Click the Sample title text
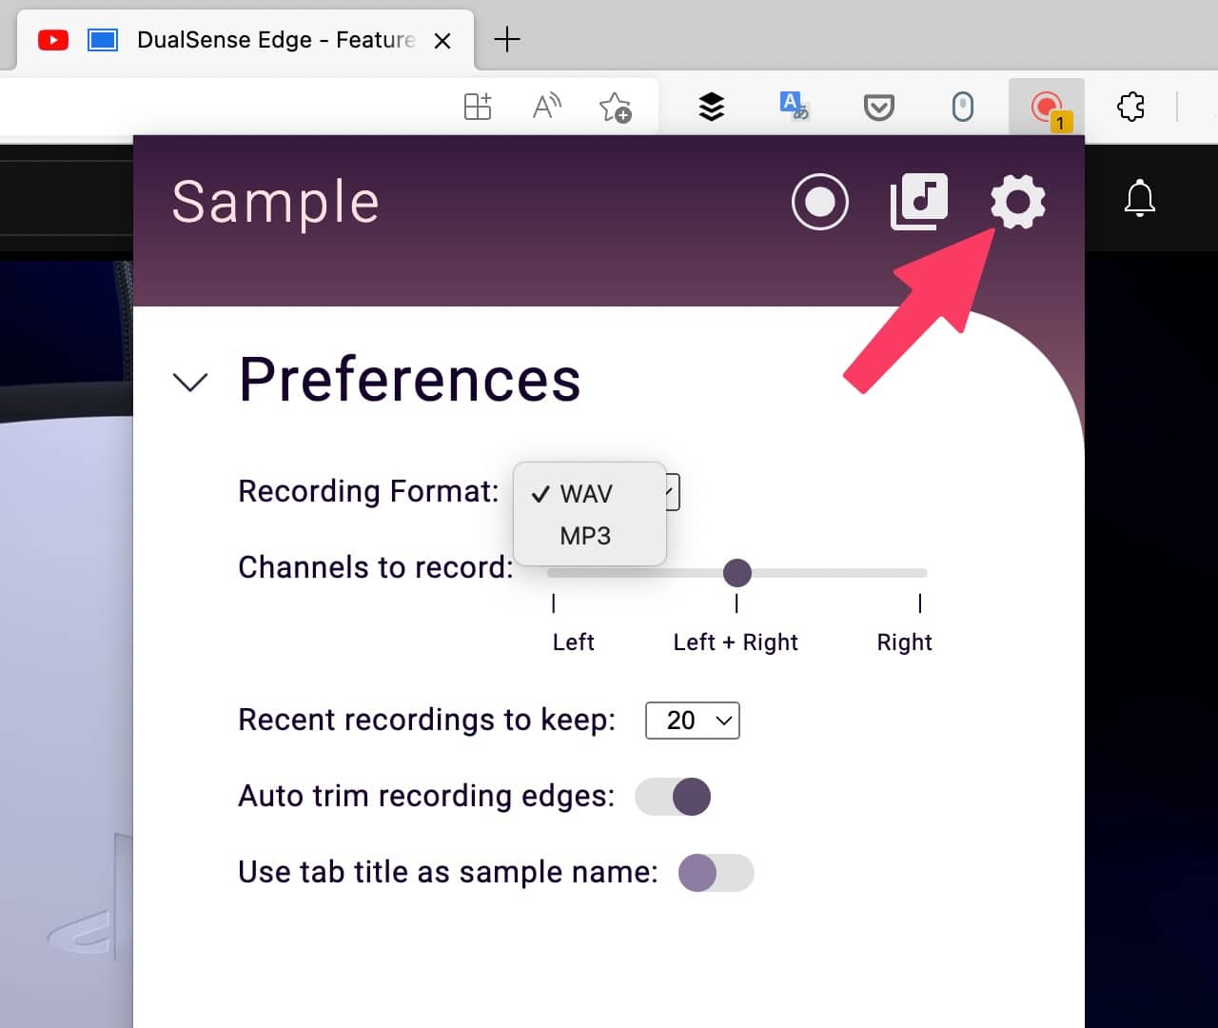Viewport: 1218px width, 1028px height. click(x=276, y=202)
